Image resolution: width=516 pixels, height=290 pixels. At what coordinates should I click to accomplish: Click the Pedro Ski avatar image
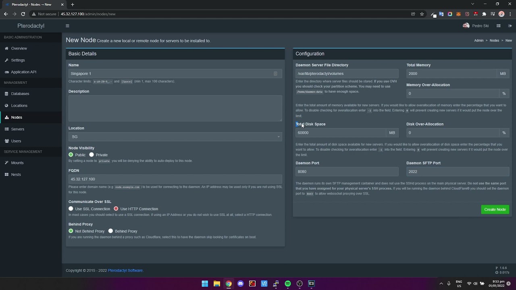466,26
